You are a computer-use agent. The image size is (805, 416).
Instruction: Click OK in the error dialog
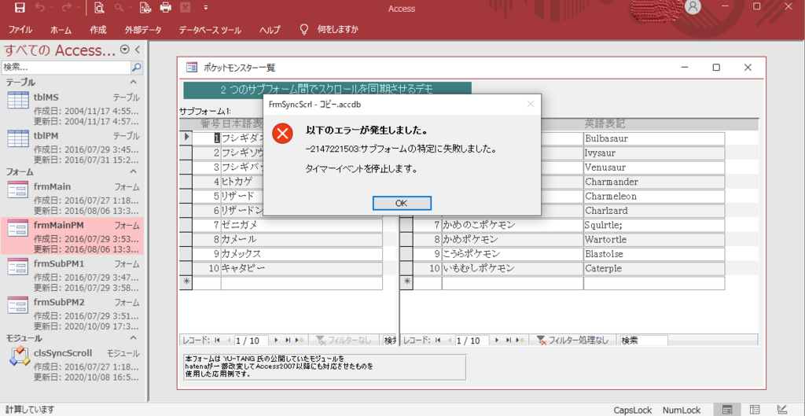402,203
